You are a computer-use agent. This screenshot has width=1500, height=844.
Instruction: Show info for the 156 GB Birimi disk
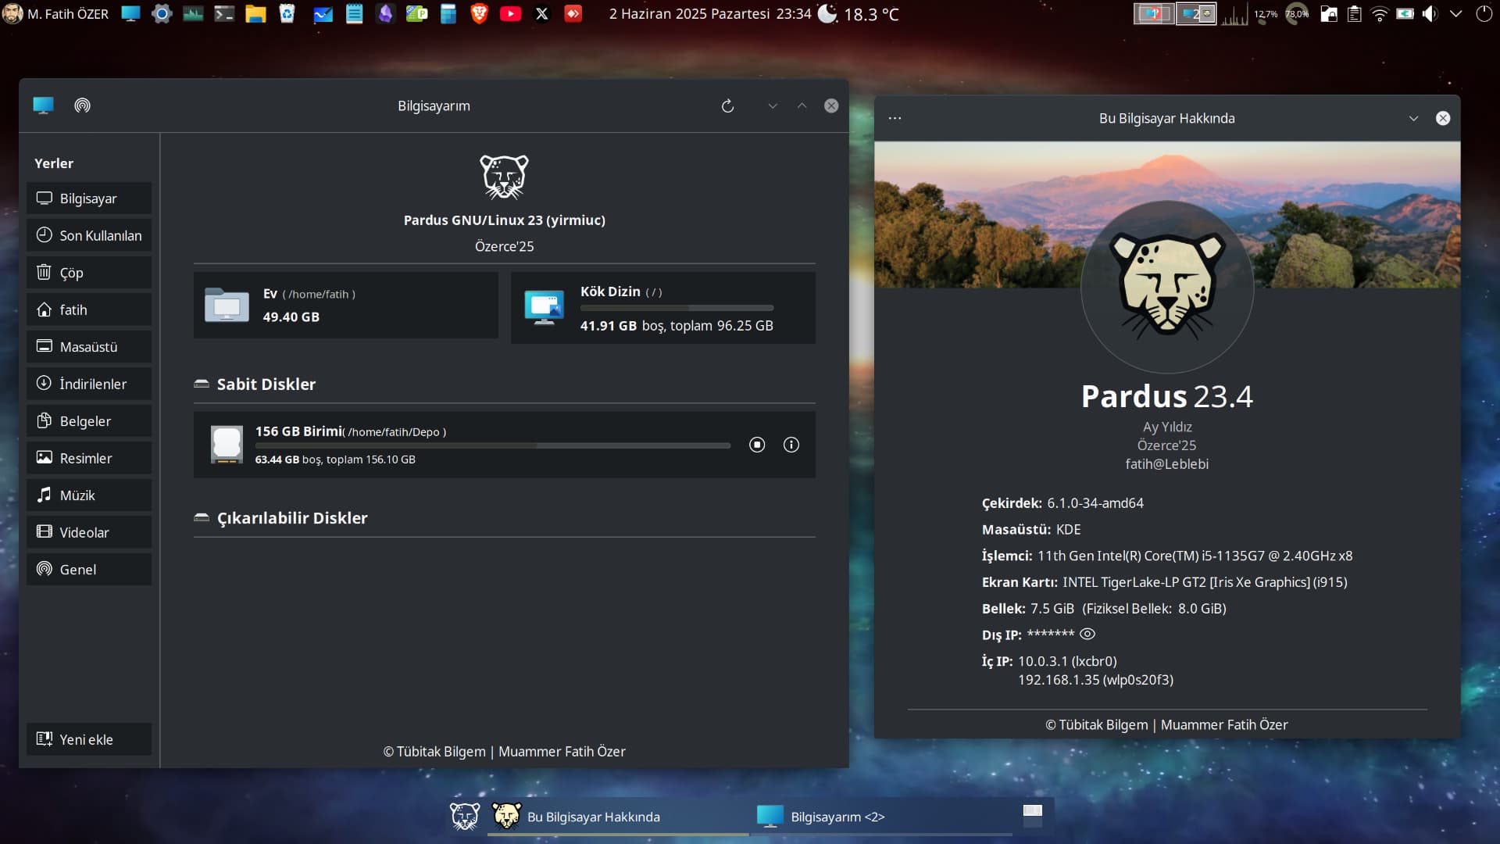791,445
